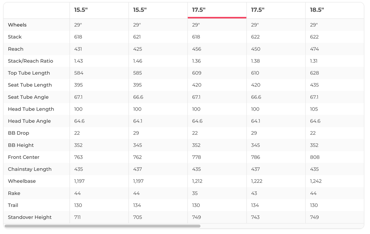Click the Wheelbase row label
This screenshot has width=370, height=234.
click(x=22, y=181)
